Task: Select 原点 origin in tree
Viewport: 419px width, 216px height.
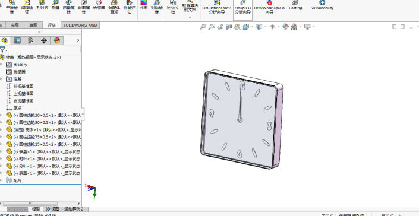Action: (14, 108)
